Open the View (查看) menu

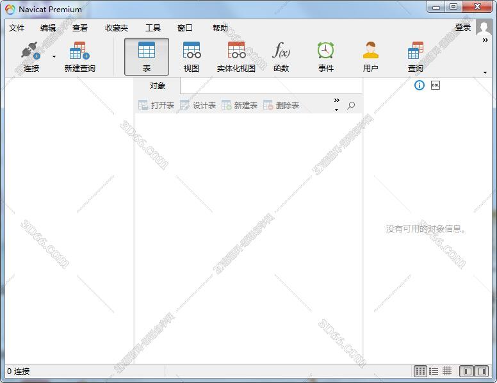pyautogui.click(x=79, y=28)
